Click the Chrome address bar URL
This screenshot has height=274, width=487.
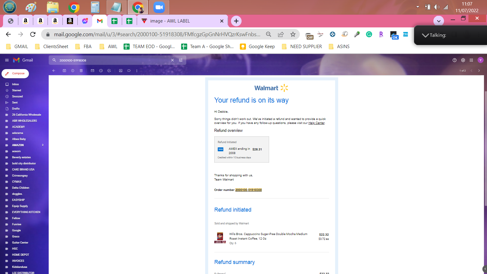coord(157,34)
